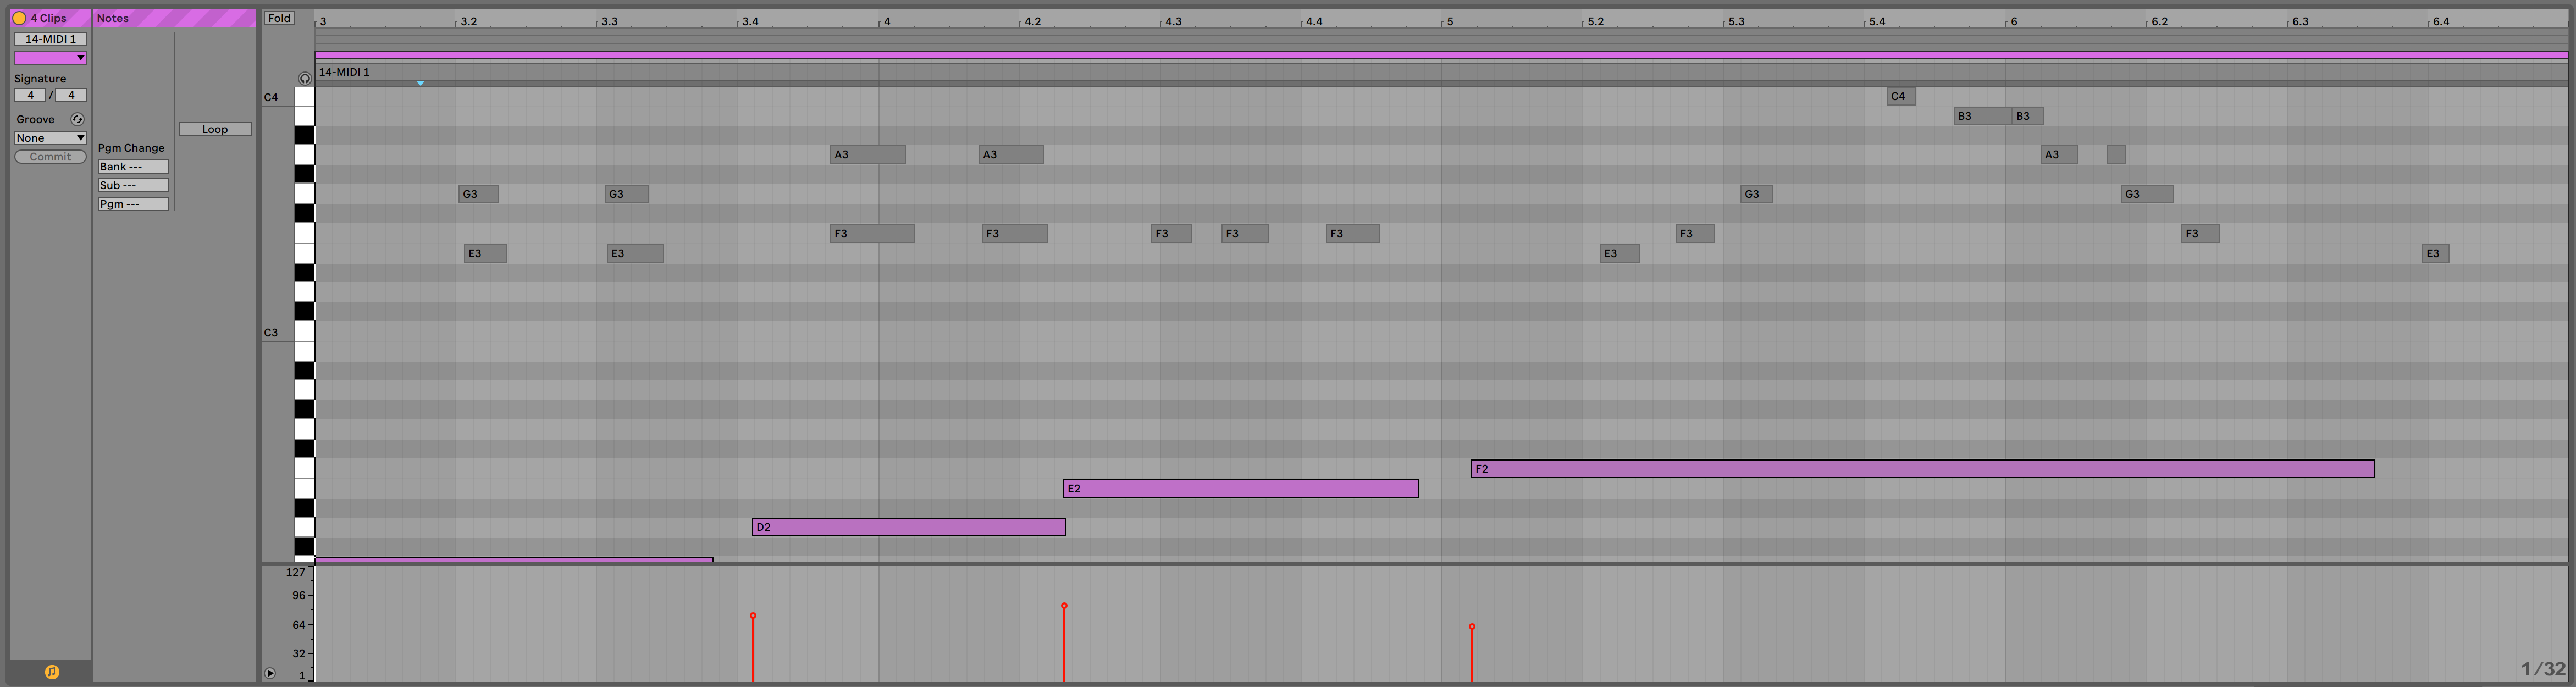Toggle the Loop switch in the Notes panel
This screenshot has height=687, width=2576.
click(x=215, y=129)
